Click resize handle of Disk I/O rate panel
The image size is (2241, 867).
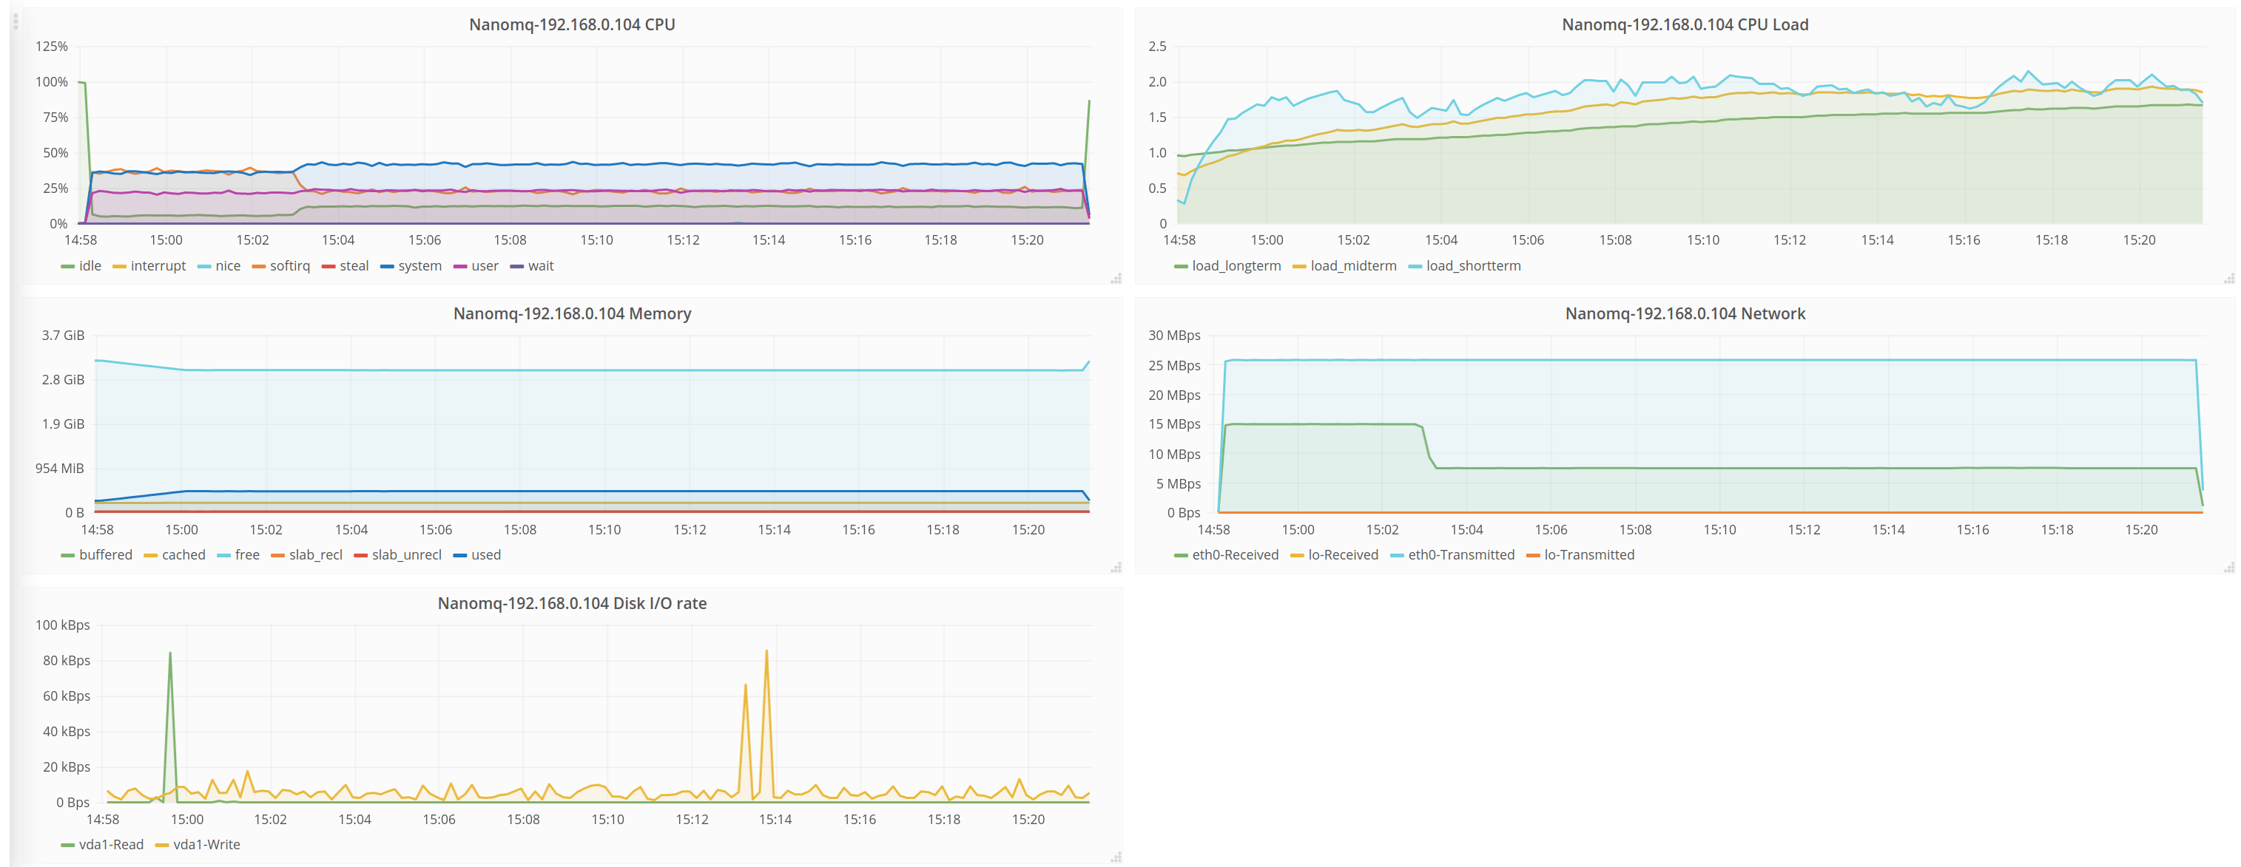point(1115,857)
